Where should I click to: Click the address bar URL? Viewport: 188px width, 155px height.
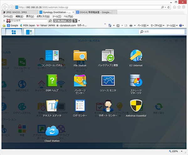(44, 7)
